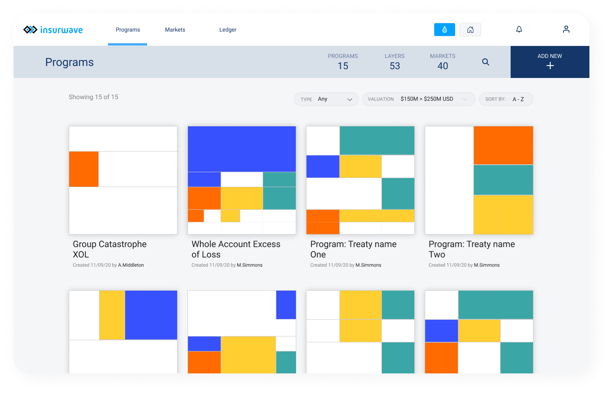
Task: Click the MARKETS 40 counter
Action: coord(443,62)
